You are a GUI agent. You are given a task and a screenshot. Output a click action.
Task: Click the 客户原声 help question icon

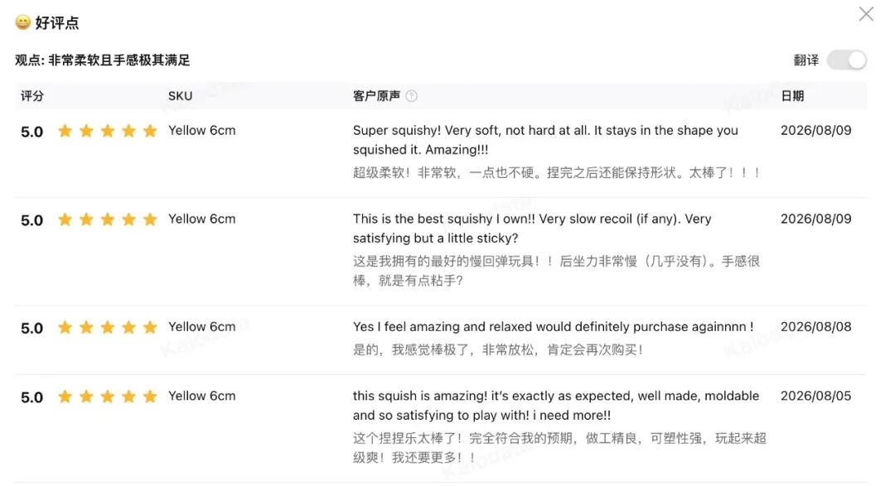[x=411, y=96]
